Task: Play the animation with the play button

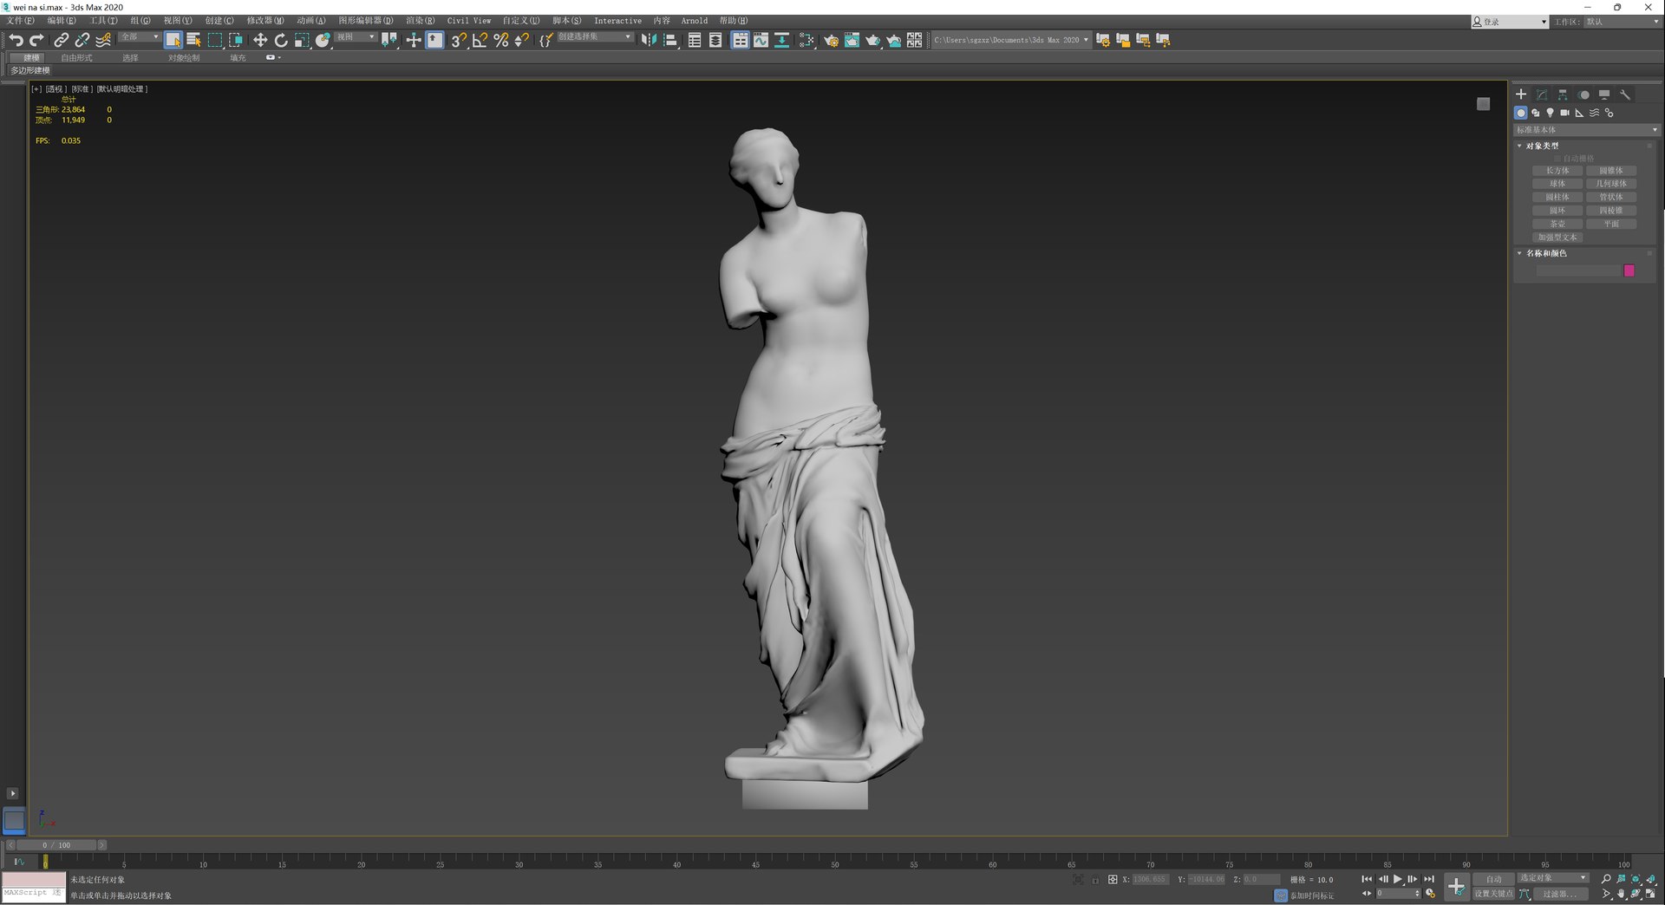Action: (1398, 879)
